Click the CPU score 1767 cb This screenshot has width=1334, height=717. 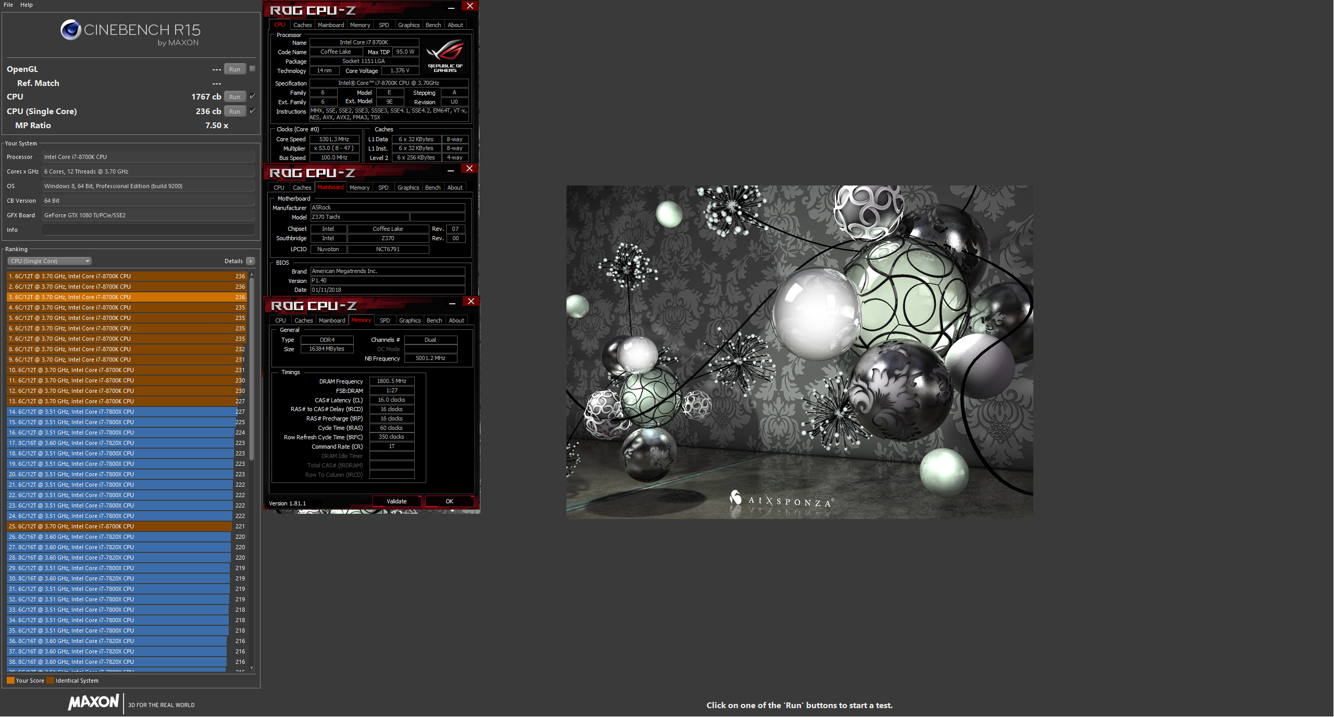coord(206,97)
